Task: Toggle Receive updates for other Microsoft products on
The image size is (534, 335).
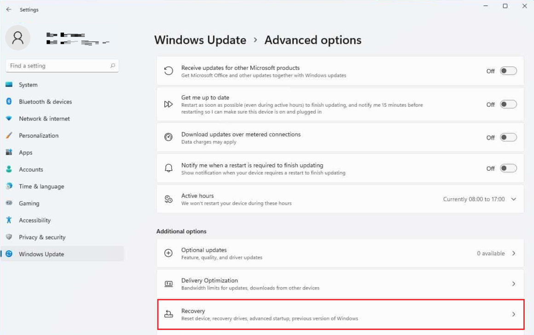Action: [508, 71]
